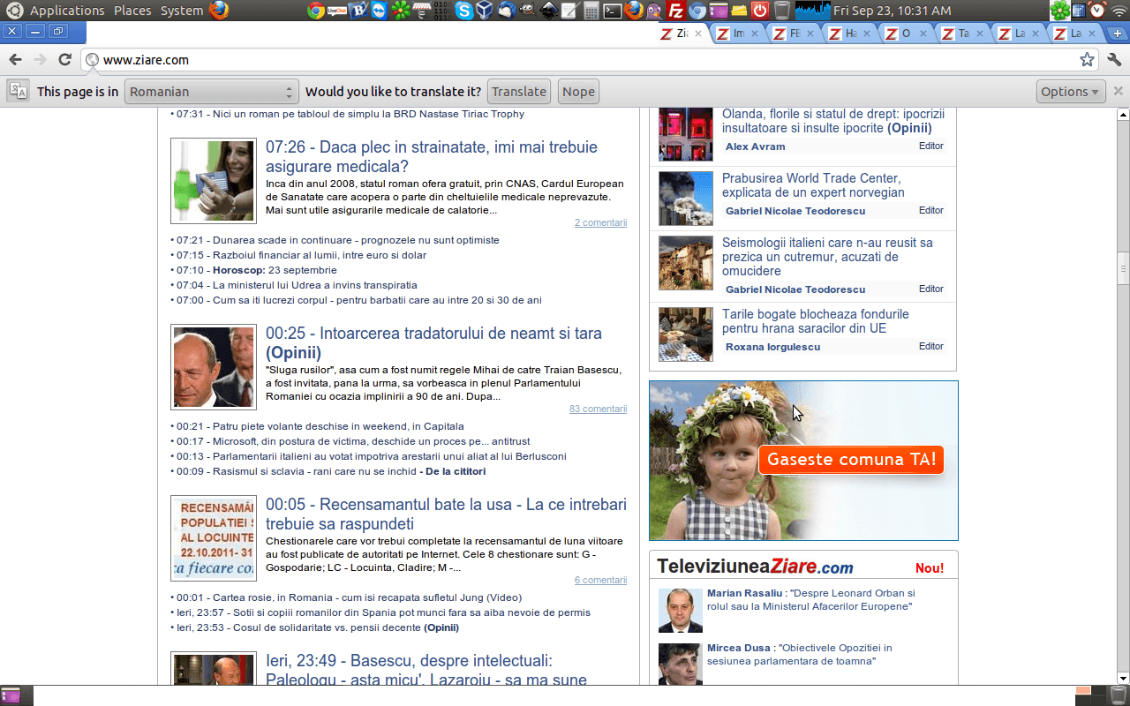Open the Terminal launcher in the panel
This screenshot has width=1130, height=706.
coord(612,11)
